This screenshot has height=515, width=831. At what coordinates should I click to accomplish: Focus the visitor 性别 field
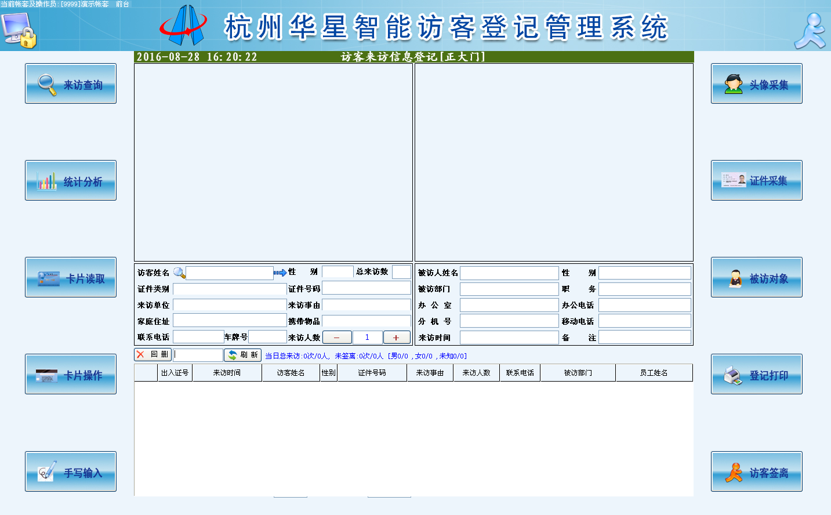[x=338, y=271]
